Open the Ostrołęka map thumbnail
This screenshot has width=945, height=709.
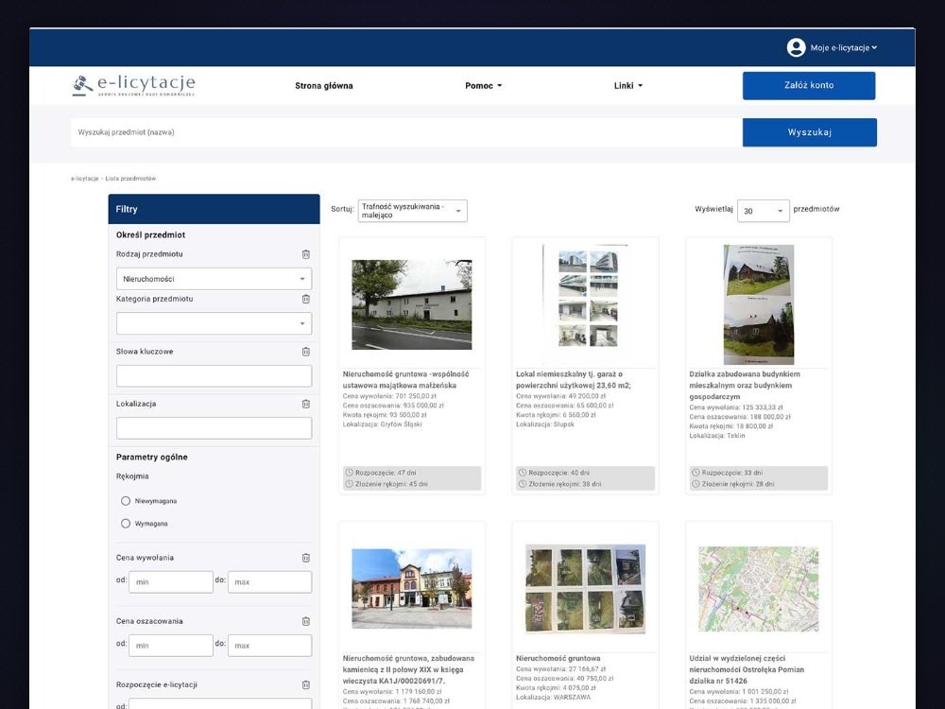tap(759, 588)
